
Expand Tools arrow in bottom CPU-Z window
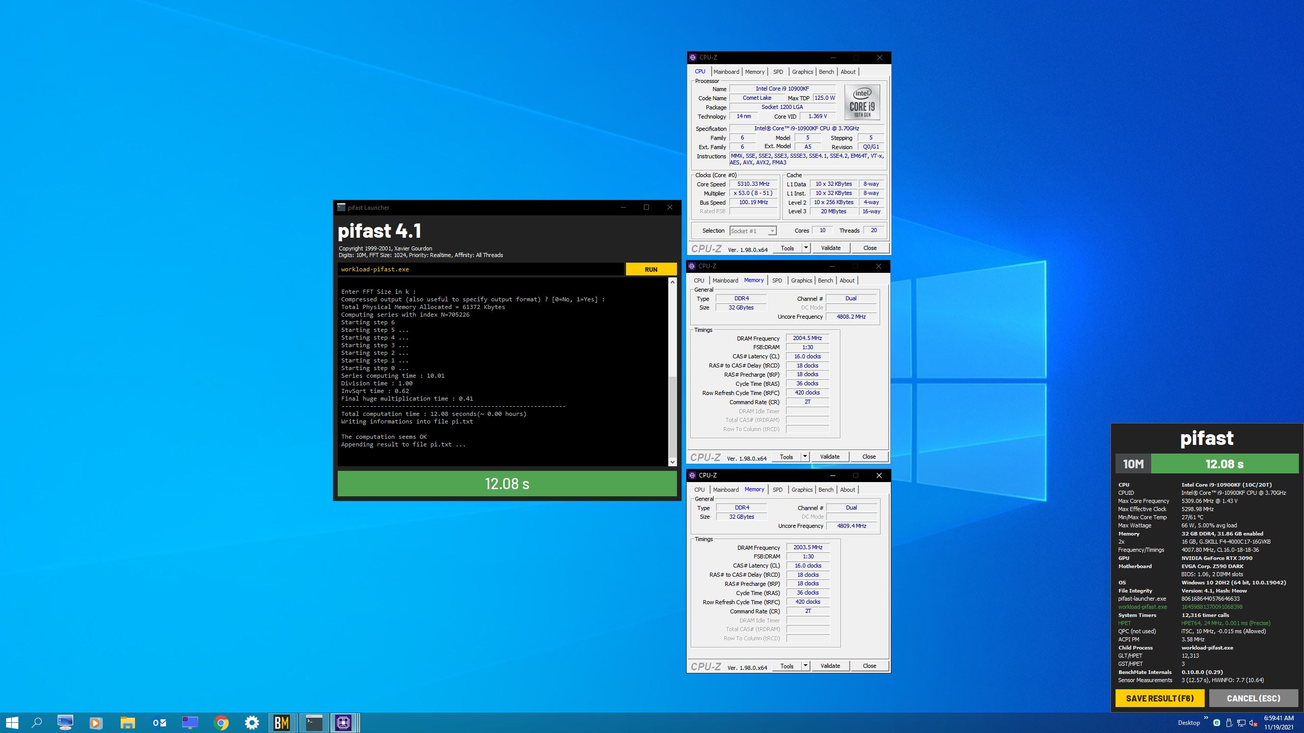(x=805, y=666)
